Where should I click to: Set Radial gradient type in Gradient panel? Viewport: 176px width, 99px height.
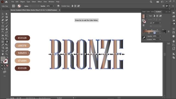point(157,16)
